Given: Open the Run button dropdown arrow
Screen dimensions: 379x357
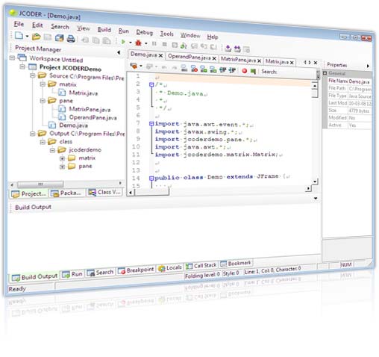Looking at the screenshot, I should (x=131, y=43).
